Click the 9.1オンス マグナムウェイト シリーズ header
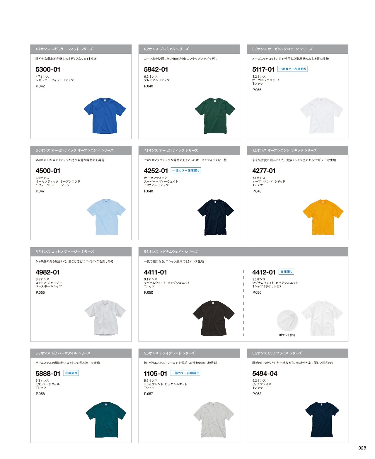Image resolution: width=375 pixels, height=459 pixels. pyautogui.click(x=243, y=252)
